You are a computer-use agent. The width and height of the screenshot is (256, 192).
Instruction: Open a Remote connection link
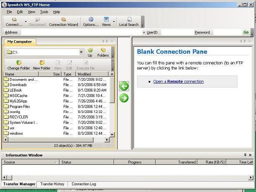click(x=179, y=82)
